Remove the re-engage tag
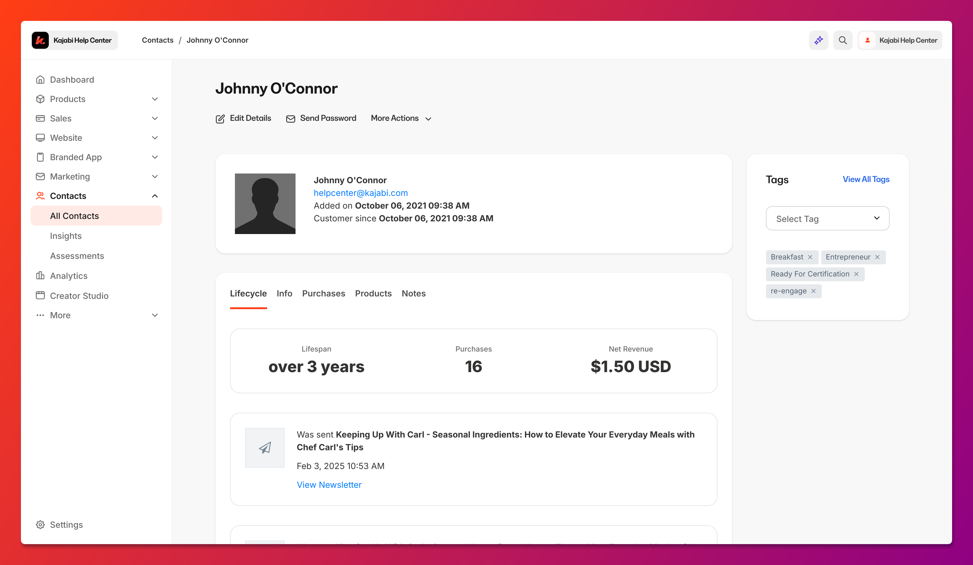Screen dimensions: 973x565 pos(813,291)
